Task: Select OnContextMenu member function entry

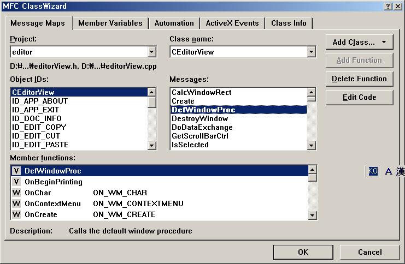Action: coord(160,203)
